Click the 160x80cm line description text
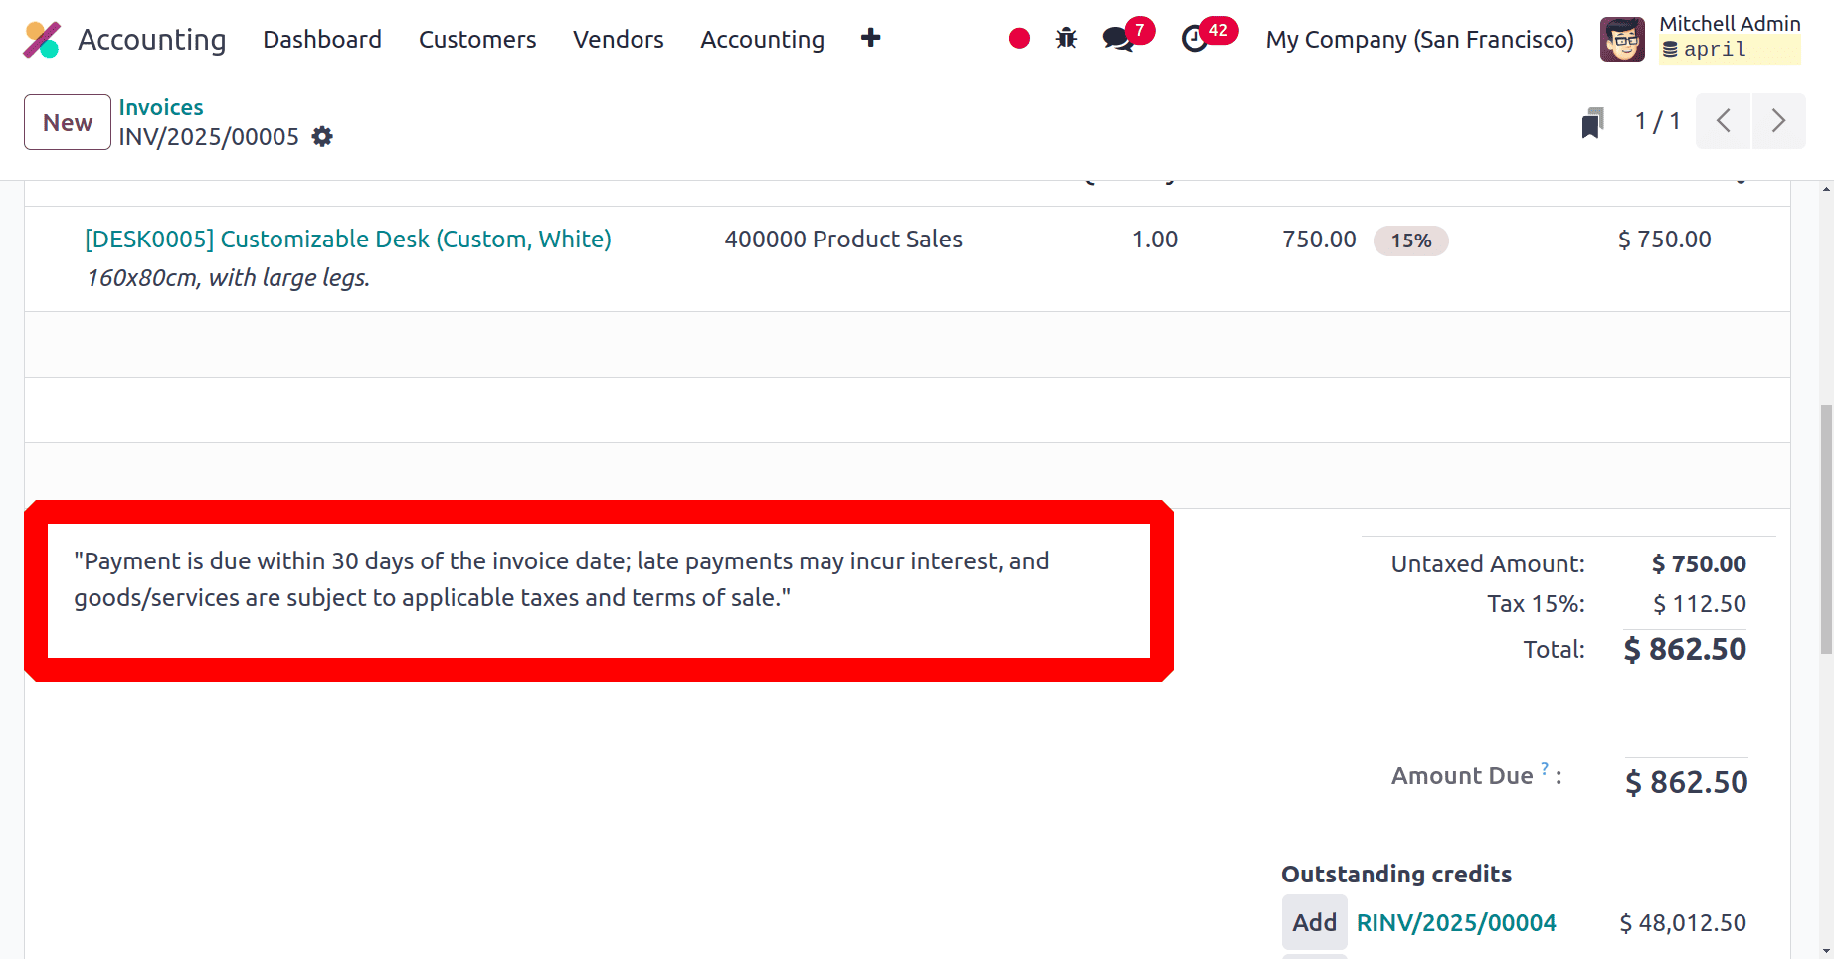Viewport: 1834px width, 959px height. tap(228, 278)
